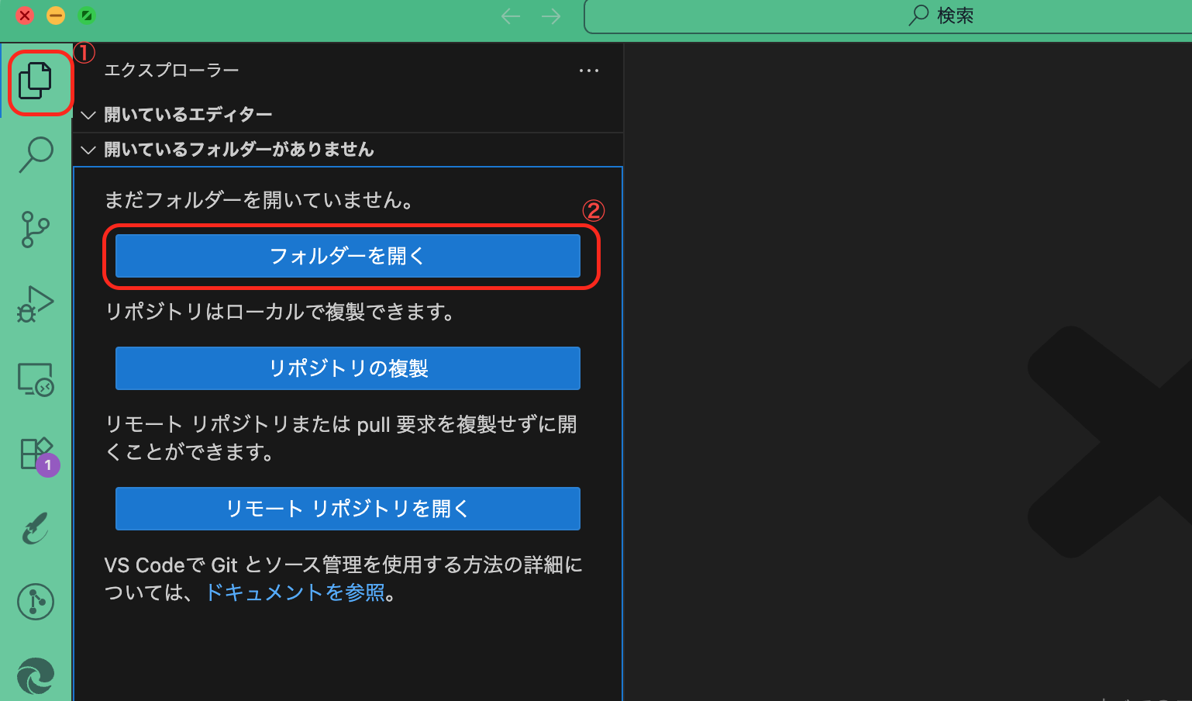Select the rocket deployment extension icon

(35, 528)
